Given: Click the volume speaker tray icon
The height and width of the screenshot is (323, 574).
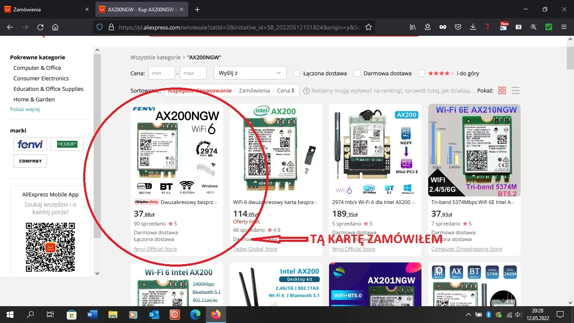Looking at the screenshot, I should pos(519,315).
